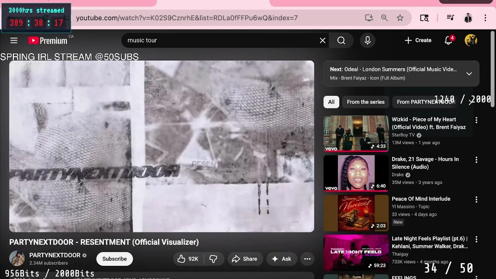Click the 2.34M subscribers text
This screenshot has width=496, height=279.
click(48, 263)
